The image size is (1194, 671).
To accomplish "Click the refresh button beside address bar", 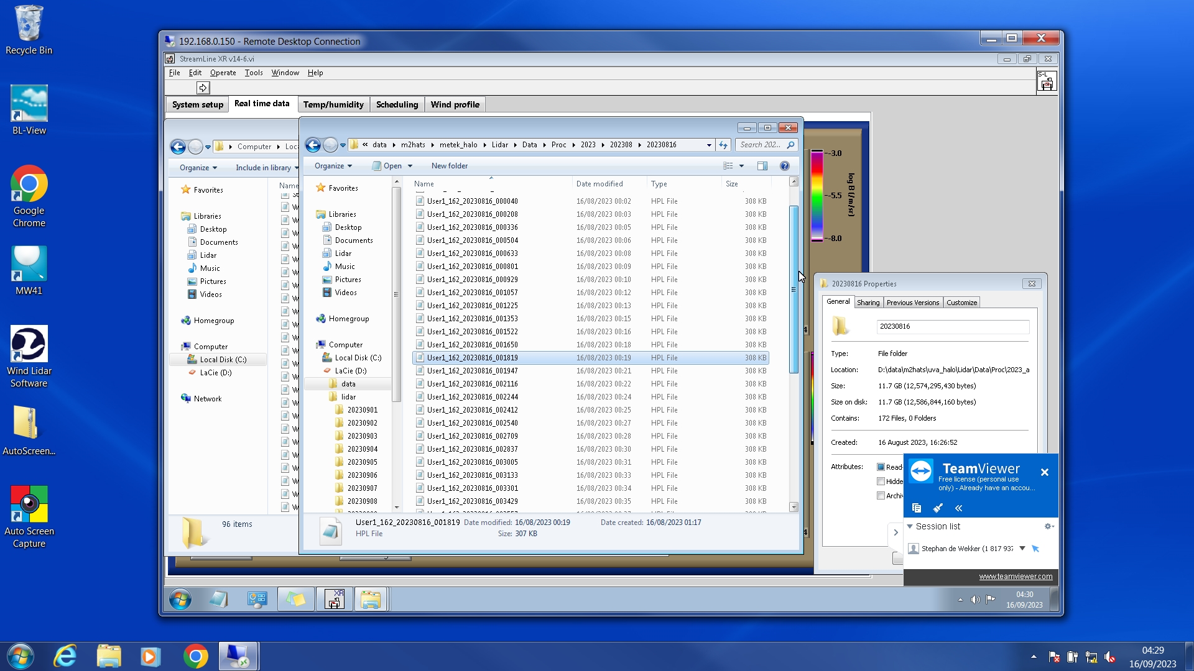I will [x=723, y=145].
